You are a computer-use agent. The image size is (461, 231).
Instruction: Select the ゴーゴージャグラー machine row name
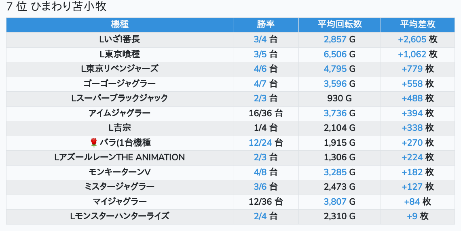click(x=119, y=84)
